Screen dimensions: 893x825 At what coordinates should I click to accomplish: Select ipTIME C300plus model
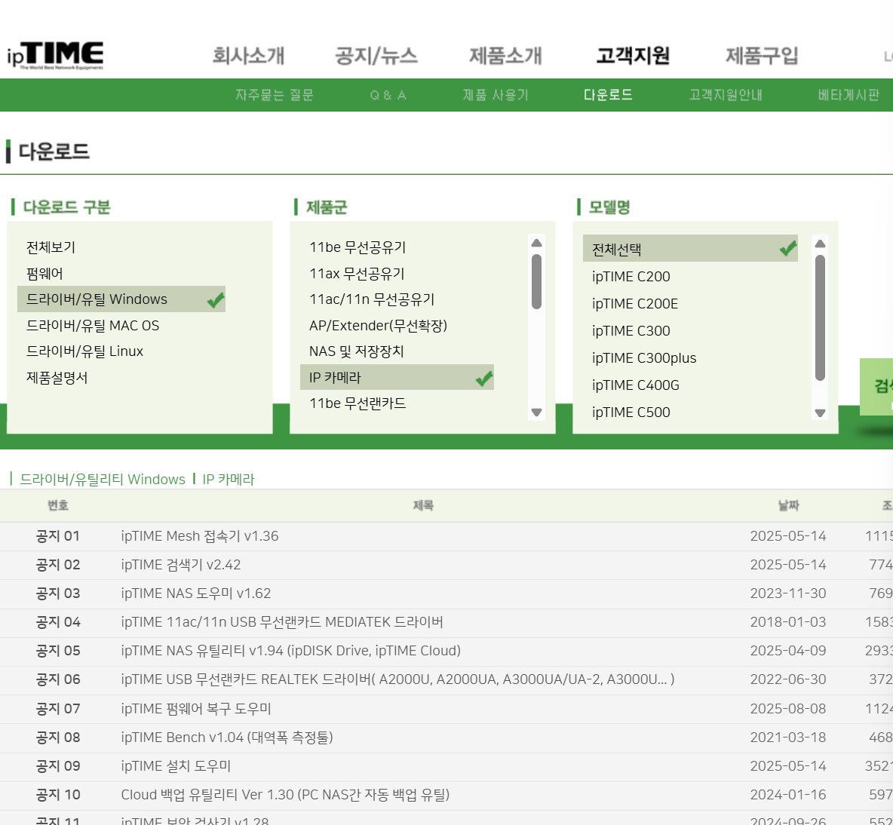click(643, 358)
